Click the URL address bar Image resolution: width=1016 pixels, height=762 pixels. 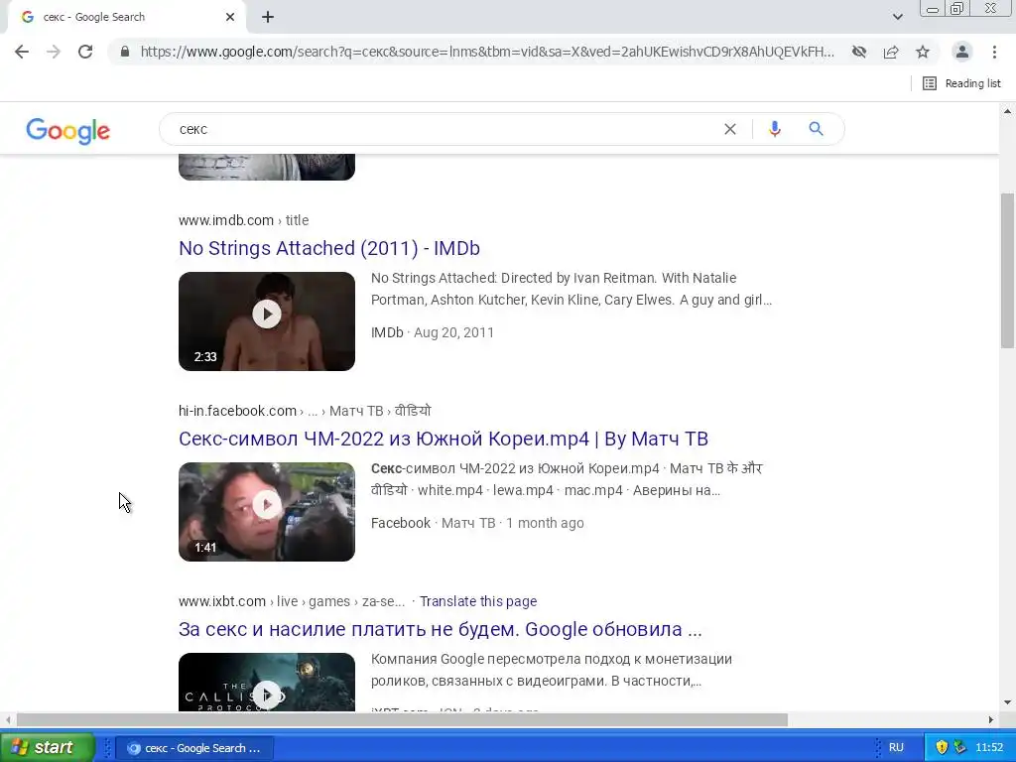(487, 52)
